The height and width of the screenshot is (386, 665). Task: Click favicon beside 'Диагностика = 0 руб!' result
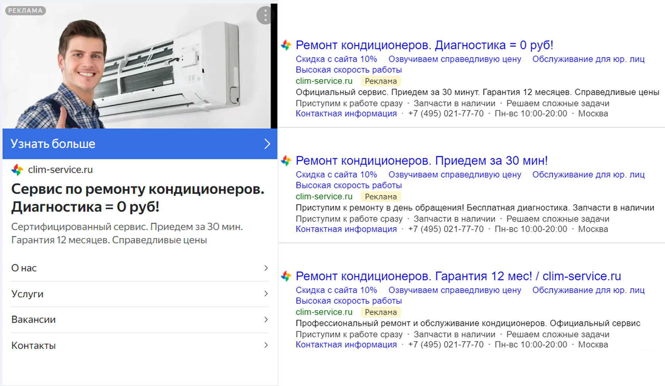pyautogui.click(x=286, y=45)
